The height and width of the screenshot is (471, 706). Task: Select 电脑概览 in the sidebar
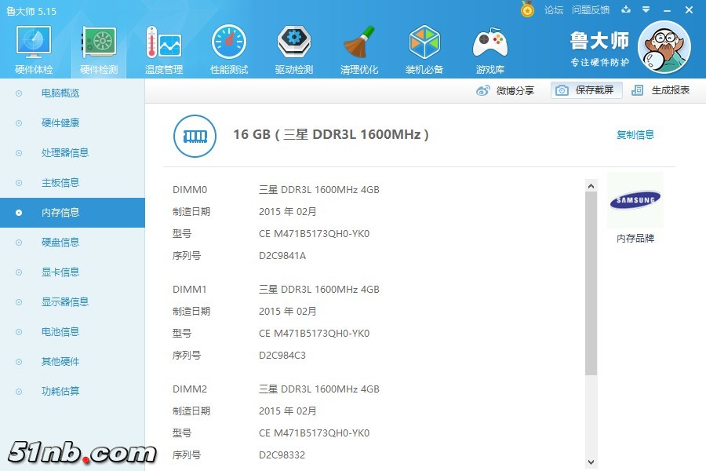coord(60,93)
